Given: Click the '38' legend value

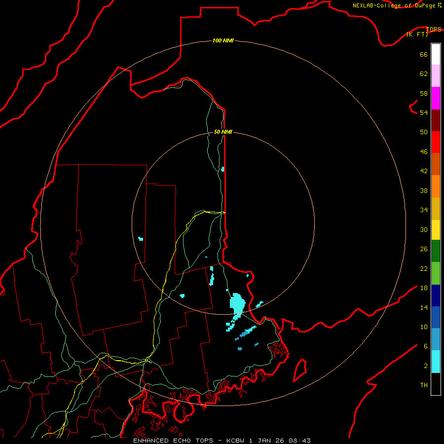Looking at the screenshot, I should [424, 190].
